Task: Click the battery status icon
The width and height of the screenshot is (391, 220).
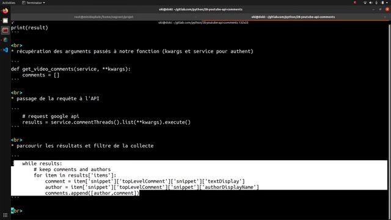Action: point(382,2)
